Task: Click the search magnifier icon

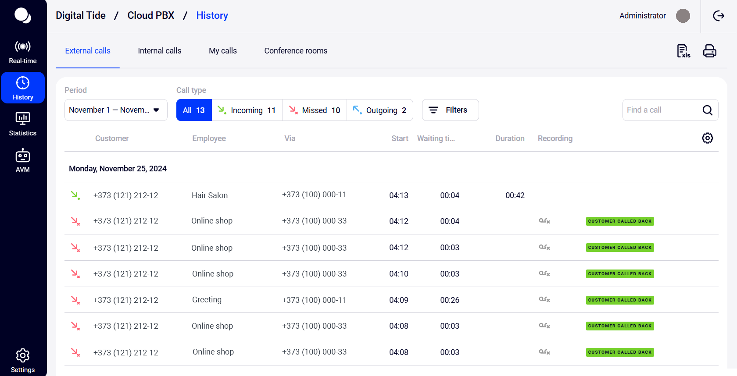Action: [707, 110]
